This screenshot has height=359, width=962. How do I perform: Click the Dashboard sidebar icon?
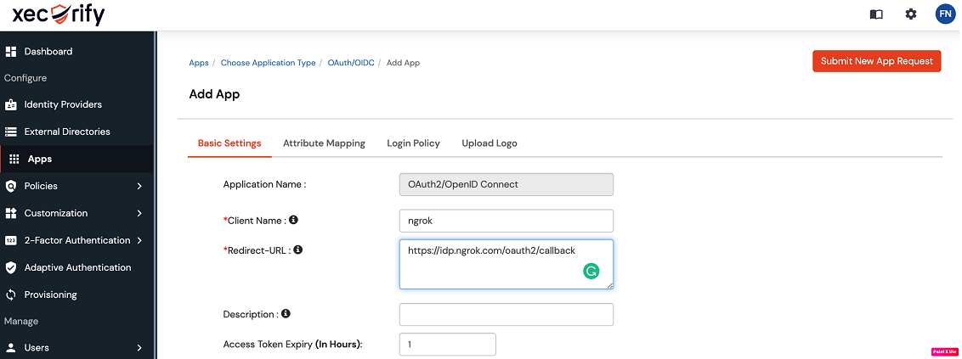pyautogui.click(x=10, y=52)
